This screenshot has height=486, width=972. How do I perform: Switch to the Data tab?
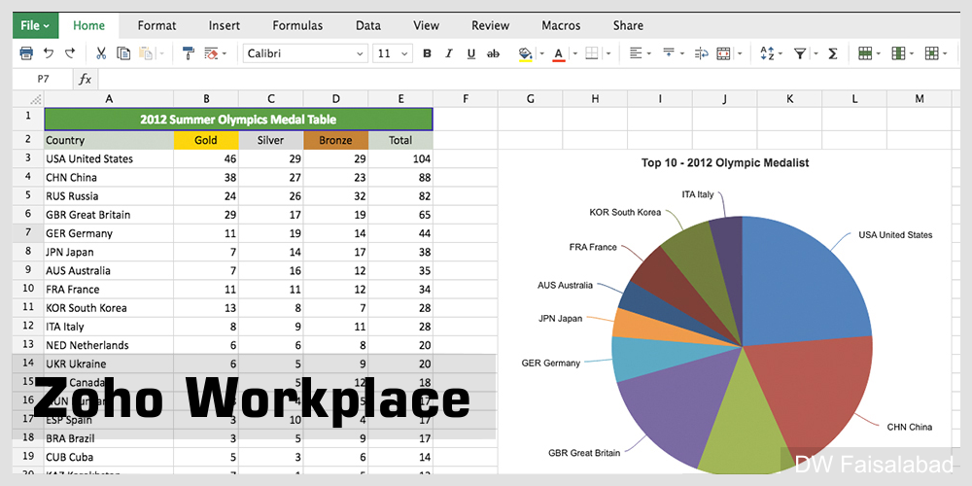click(x=368, y=25)
